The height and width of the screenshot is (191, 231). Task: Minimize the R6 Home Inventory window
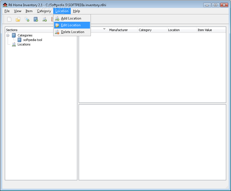click(x=207, y=5)
